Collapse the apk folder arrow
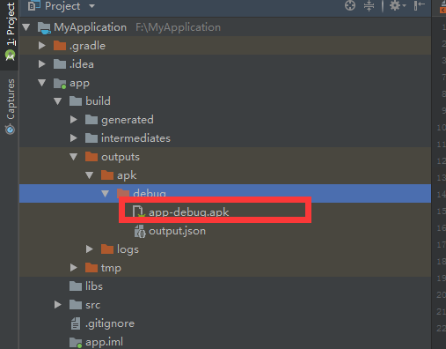446x349 pixels. pyautogui.click(x=90, y=175)
